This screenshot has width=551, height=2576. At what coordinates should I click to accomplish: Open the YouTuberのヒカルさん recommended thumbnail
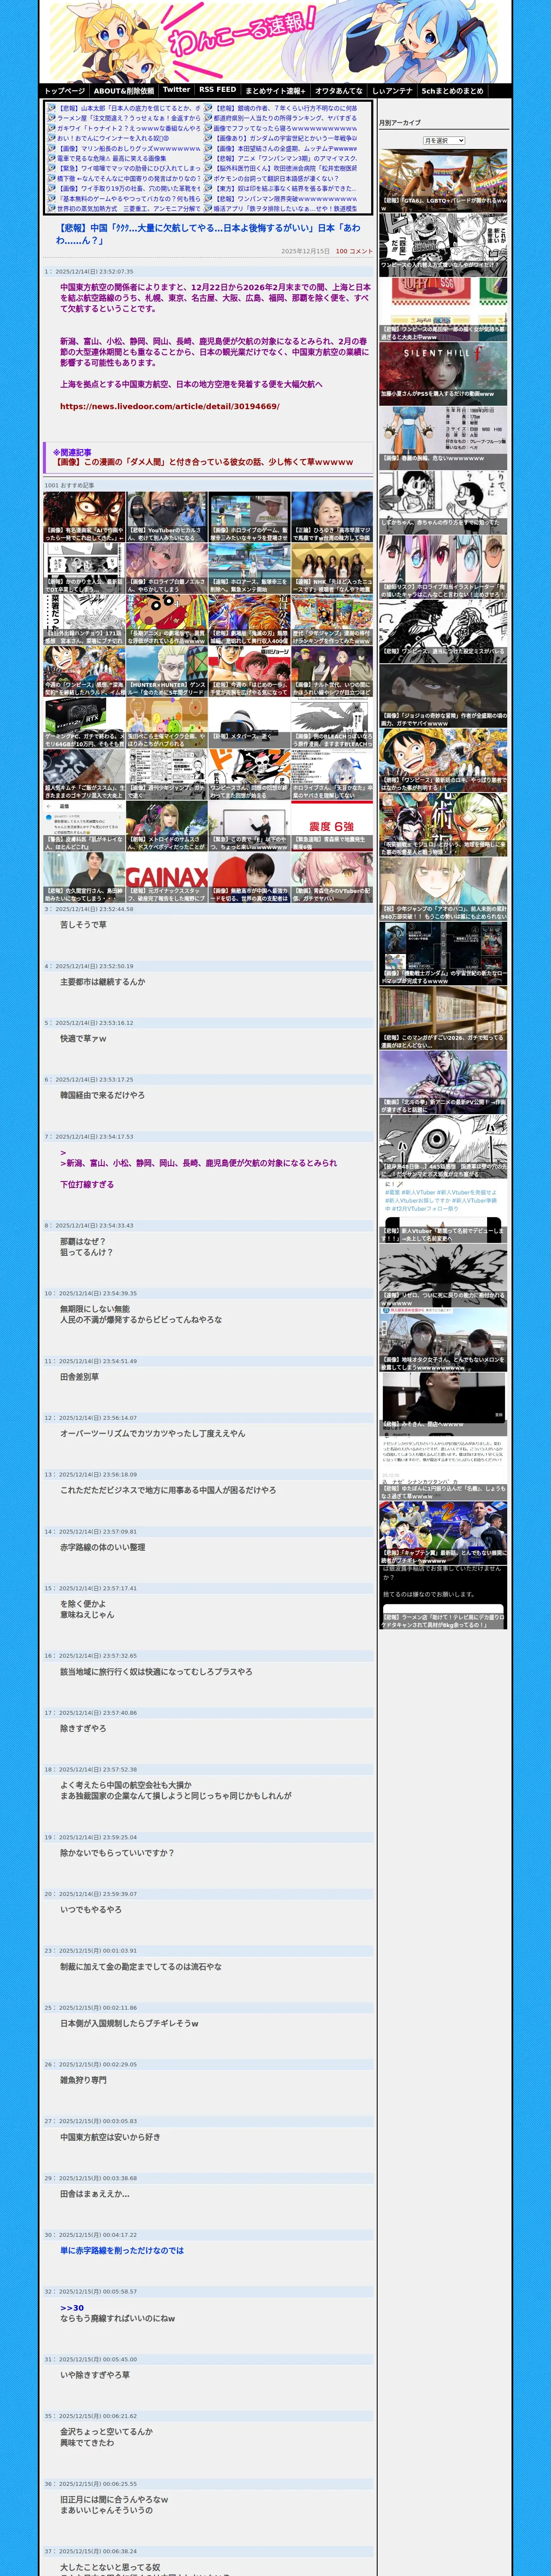[167, 517]
